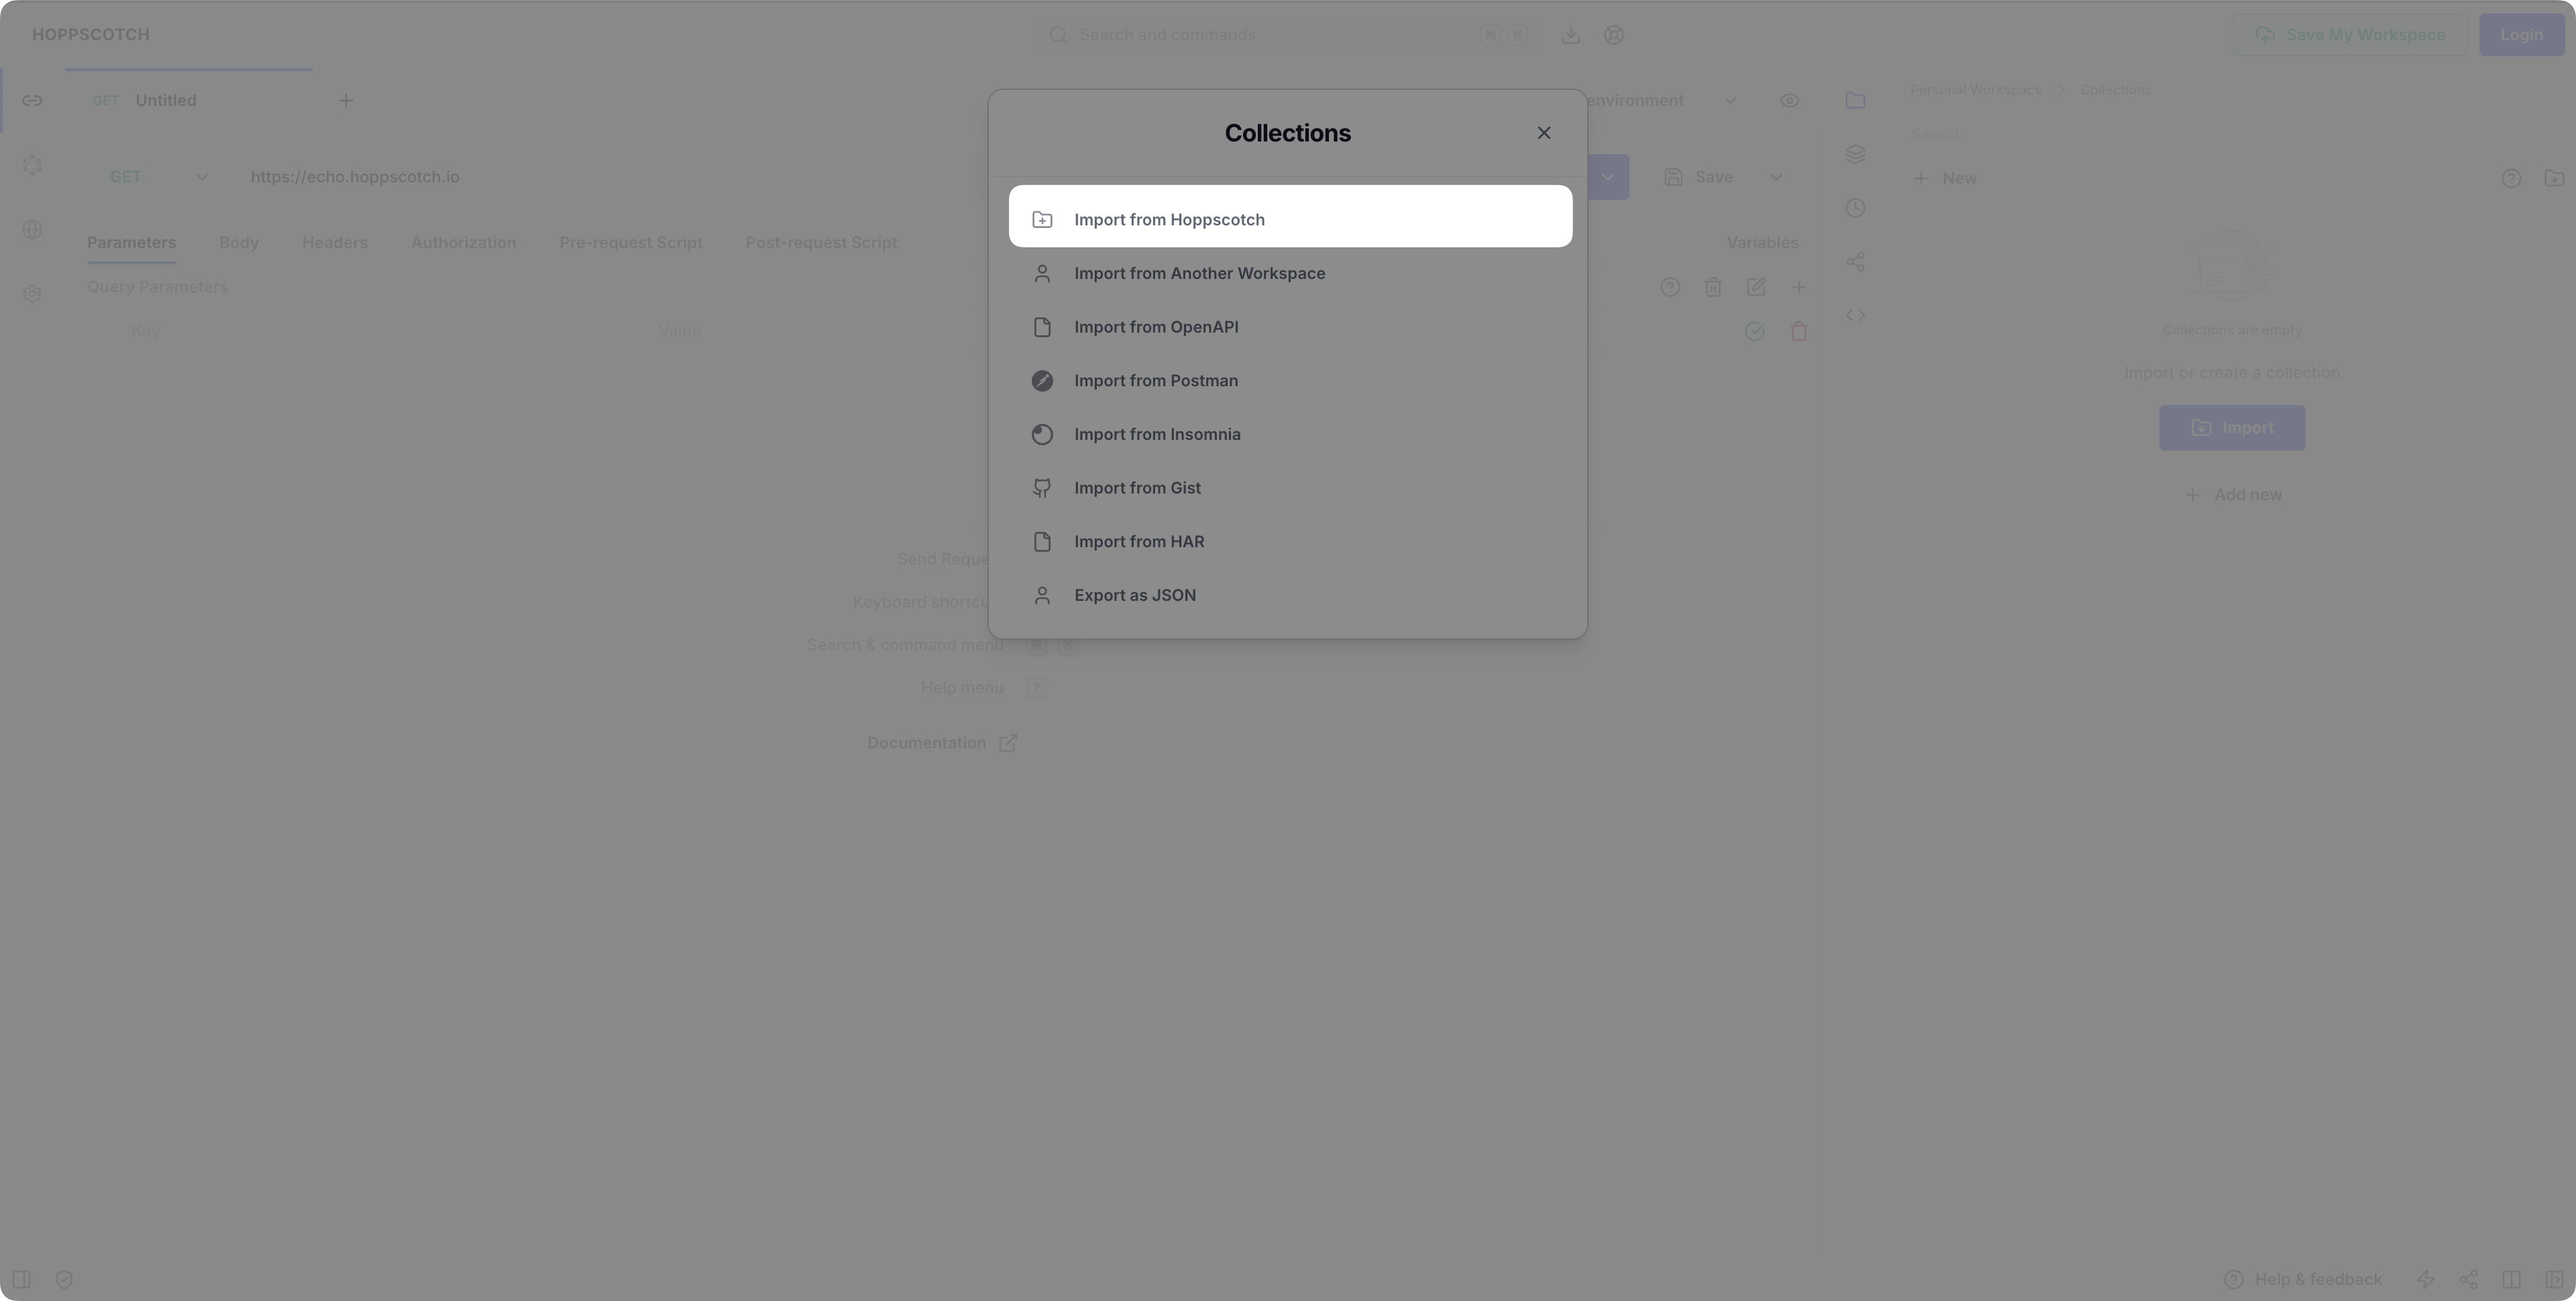Screen dimensions: 2576x1301
Task: Open the environment selector dropdown
Action: [x=1660, y=101]
